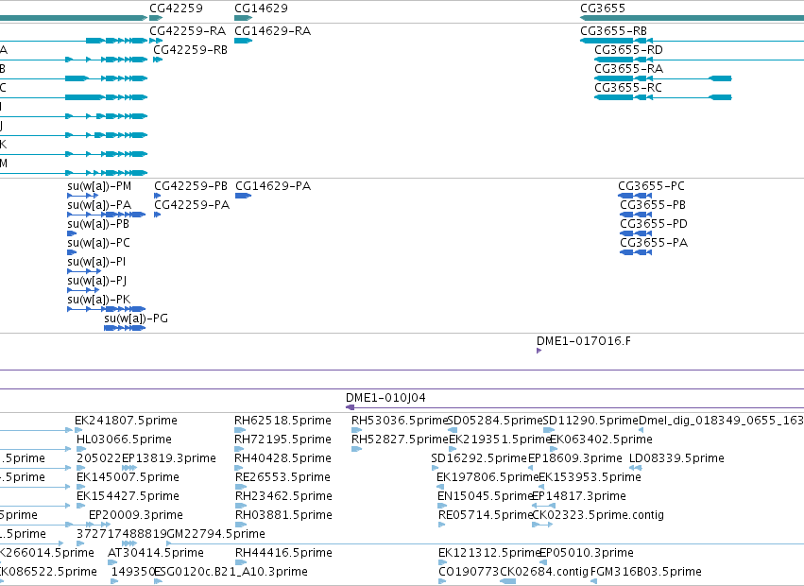This screenshot has width=804, height=586.
Task: Click the AT30414.5prime EST label
Action: pos(156,553)
